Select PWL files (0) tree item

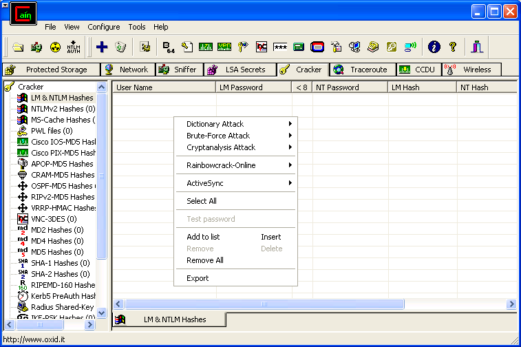point(52,131)
